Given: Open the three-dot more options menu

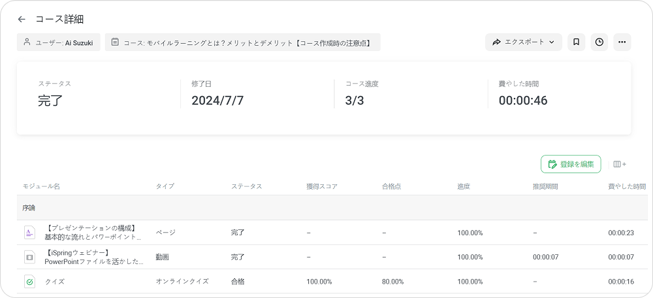Looking at the screenshot, I should (x=622, y=42).
